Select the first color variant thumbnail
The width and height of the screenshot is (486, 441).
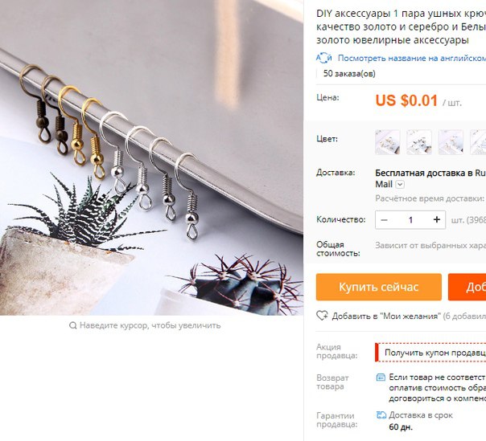coord(388,142)
